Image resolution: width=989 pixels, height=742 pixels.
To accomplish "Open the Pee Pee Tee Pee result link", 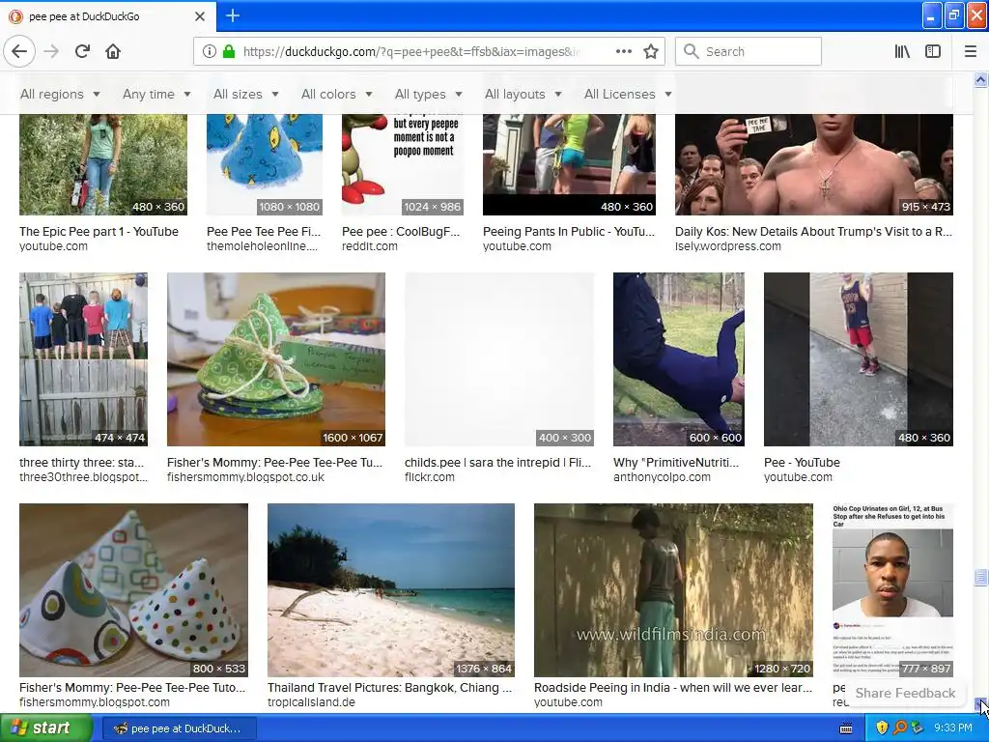I will coord(264,232).
